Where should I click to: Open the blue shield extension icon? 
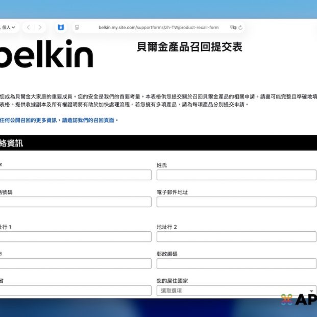point(61,28)
